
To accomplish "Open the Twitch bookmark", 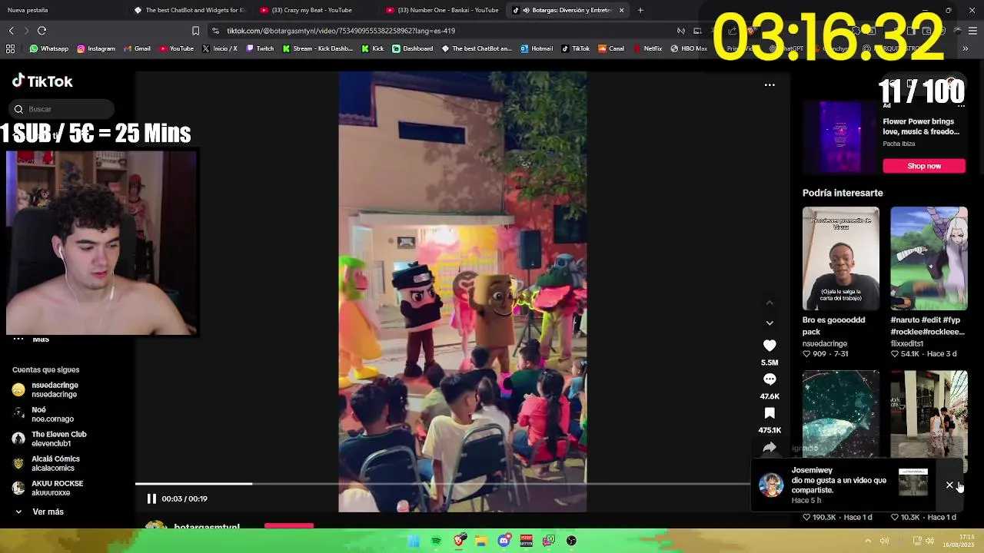I will (260, 48).
